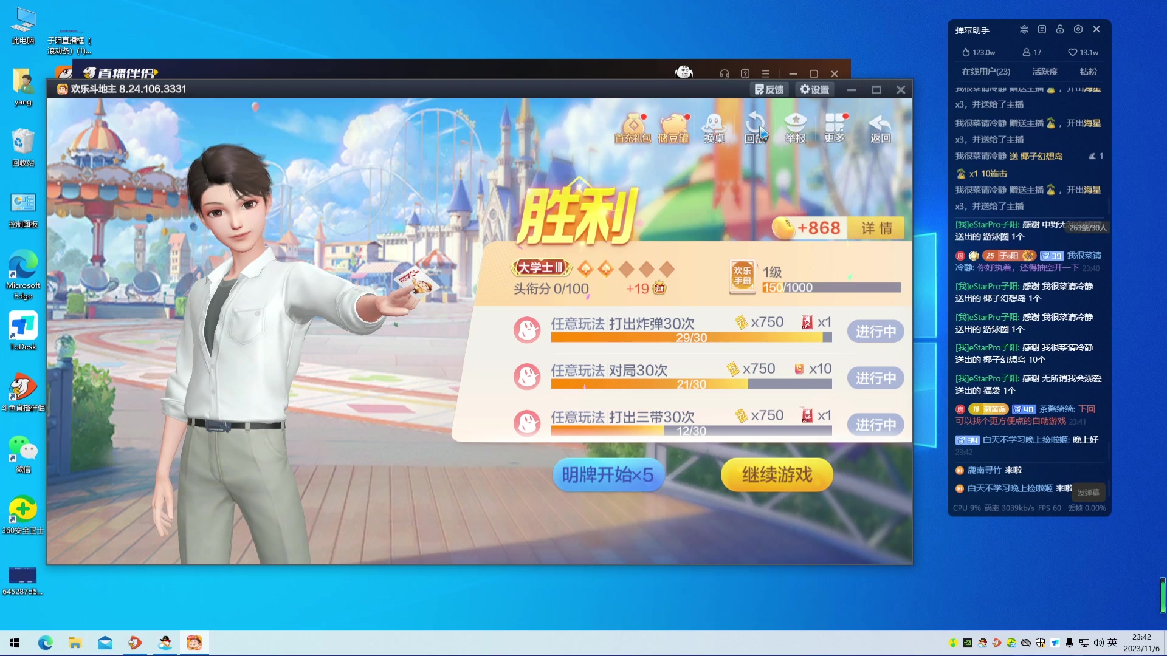Click the 150/1000 handbook level progress bar
Screen dimensions: 1167x656
click(831, 288)
